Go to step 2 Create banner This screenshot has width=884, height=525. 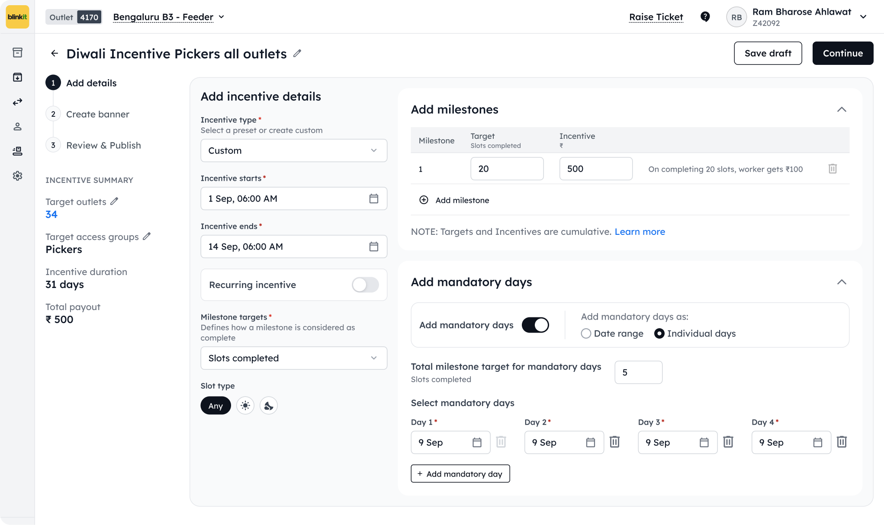click(x=87, y=114)
